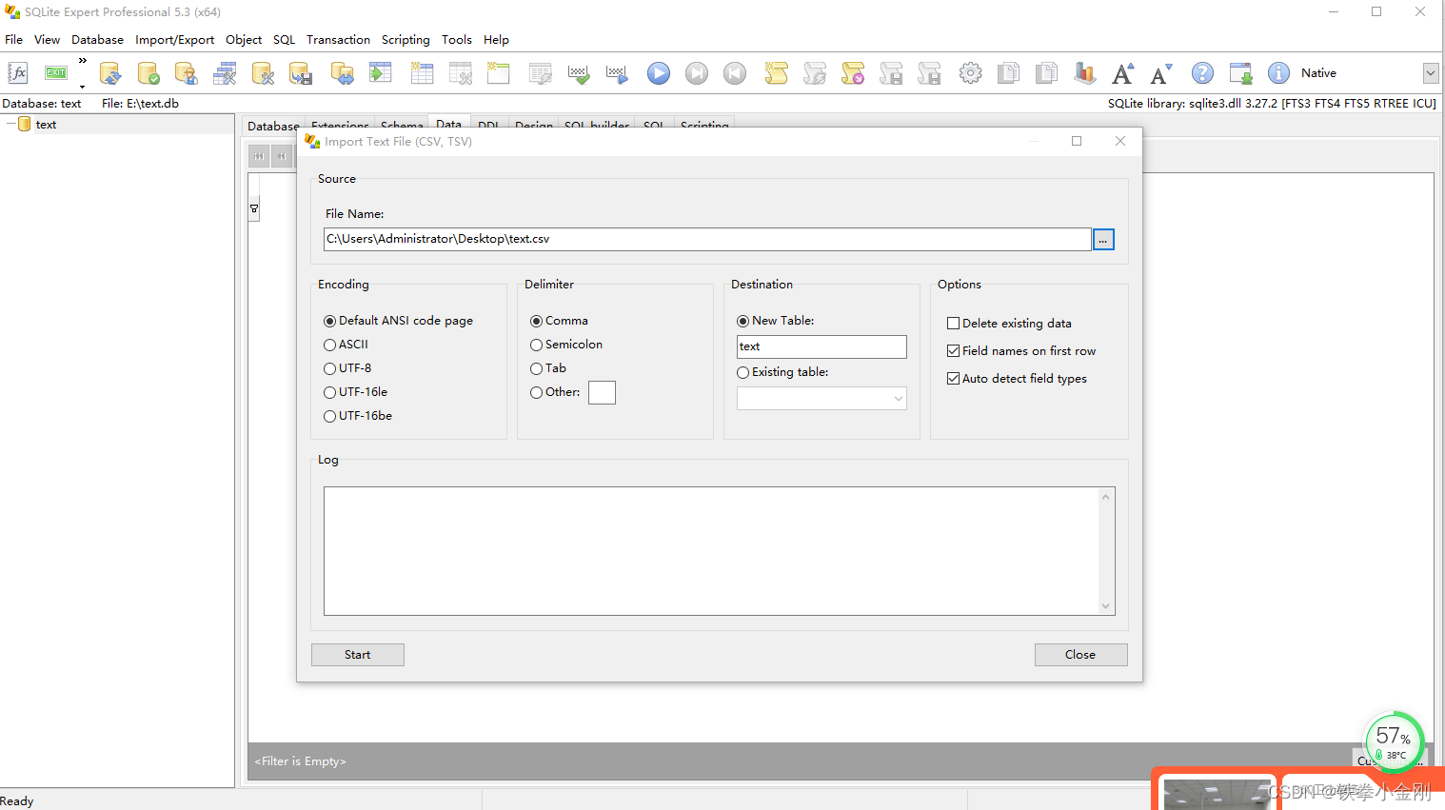Click the Start button to import
Viewport: 1445px width, 810px height.
[x=357, y=655]
